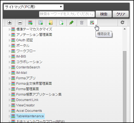Click the クリア clear button
The height and width of the screenshot is (123, 134).
(x=121, y=14)
